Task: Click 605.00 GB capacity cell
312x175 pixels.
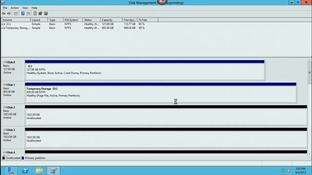Action: pyautogui.click(x=108, y=28)
